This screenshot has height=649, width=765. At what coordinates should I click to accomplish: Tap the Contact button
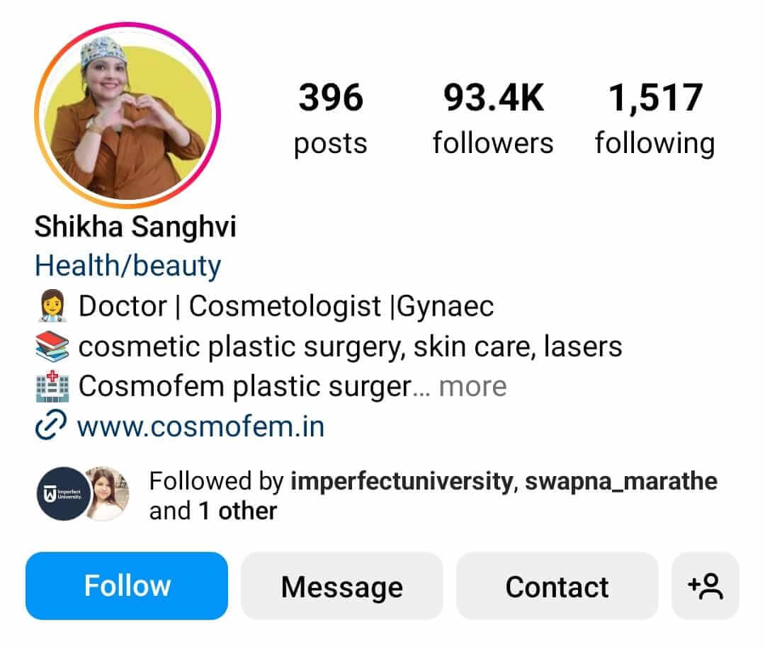pyautogui.click(x=557, y=586)
